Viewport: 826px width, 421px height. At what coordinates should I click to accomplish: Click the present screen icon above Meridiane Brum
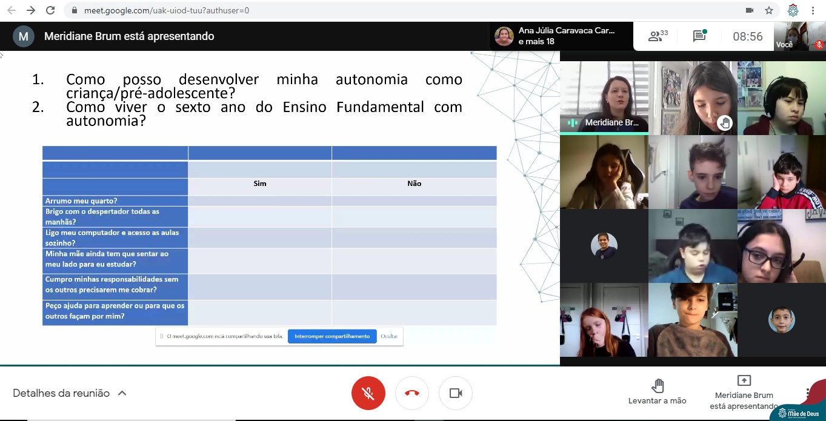[x=744, y=380]
